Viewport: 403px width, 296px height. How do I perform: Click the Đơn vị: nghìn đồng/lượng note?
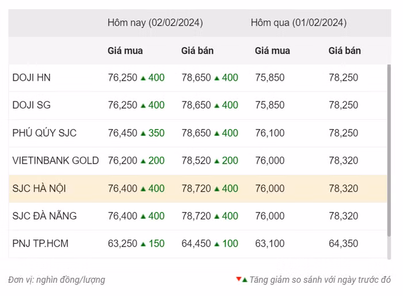point(56,280)
